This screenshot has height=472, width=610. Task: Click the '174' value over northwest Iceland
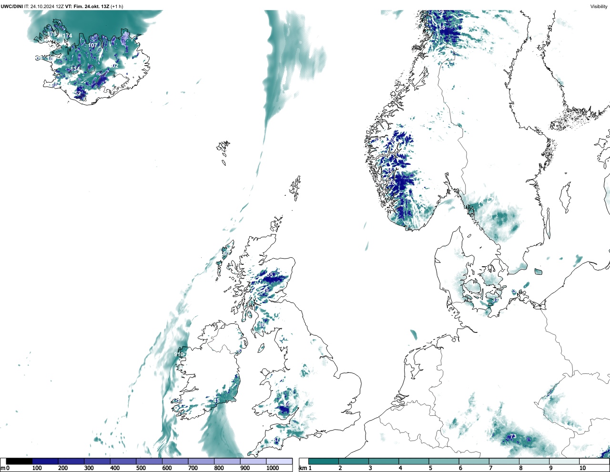[67, 36]
